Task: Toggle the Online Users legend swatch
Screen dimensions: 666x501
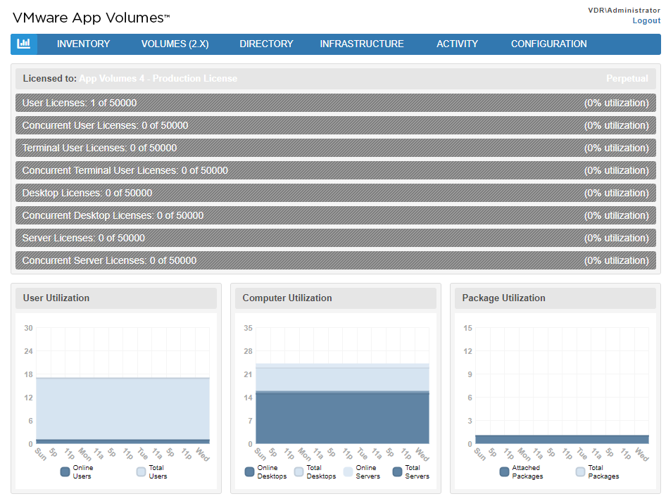Action: (x=65, y=471)
